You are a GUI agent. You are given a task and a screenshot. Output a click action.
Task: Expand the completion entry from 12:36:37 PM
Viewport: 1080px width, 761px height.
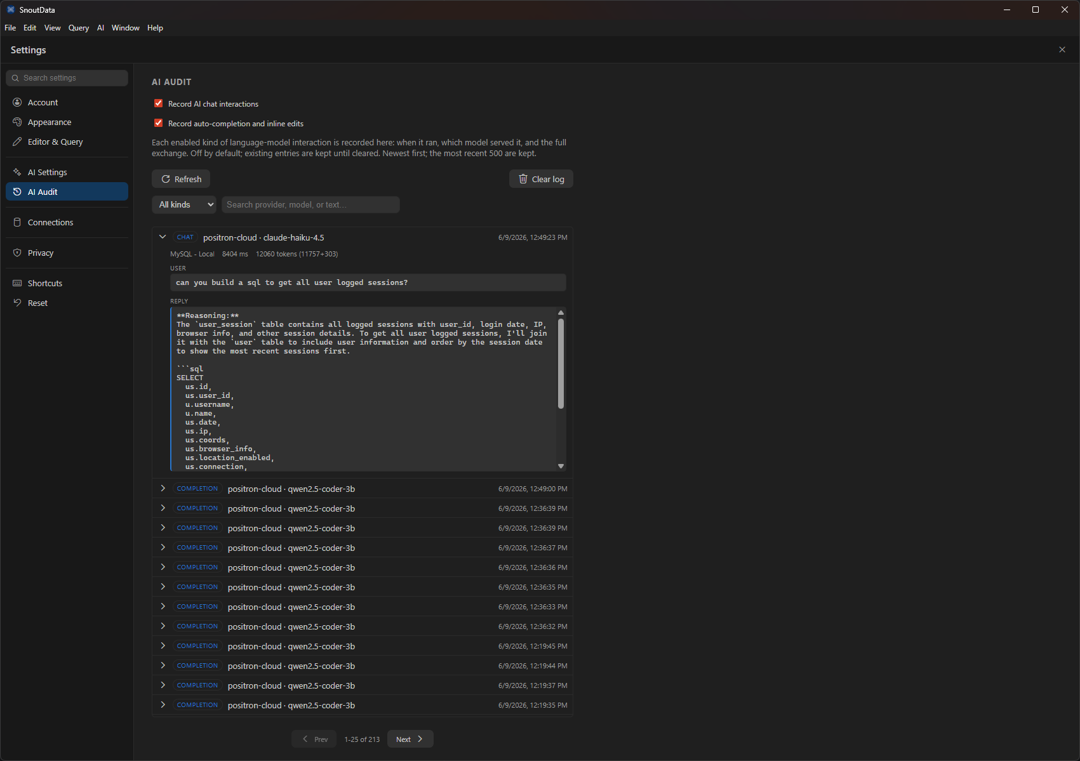[x=163, y=548]
